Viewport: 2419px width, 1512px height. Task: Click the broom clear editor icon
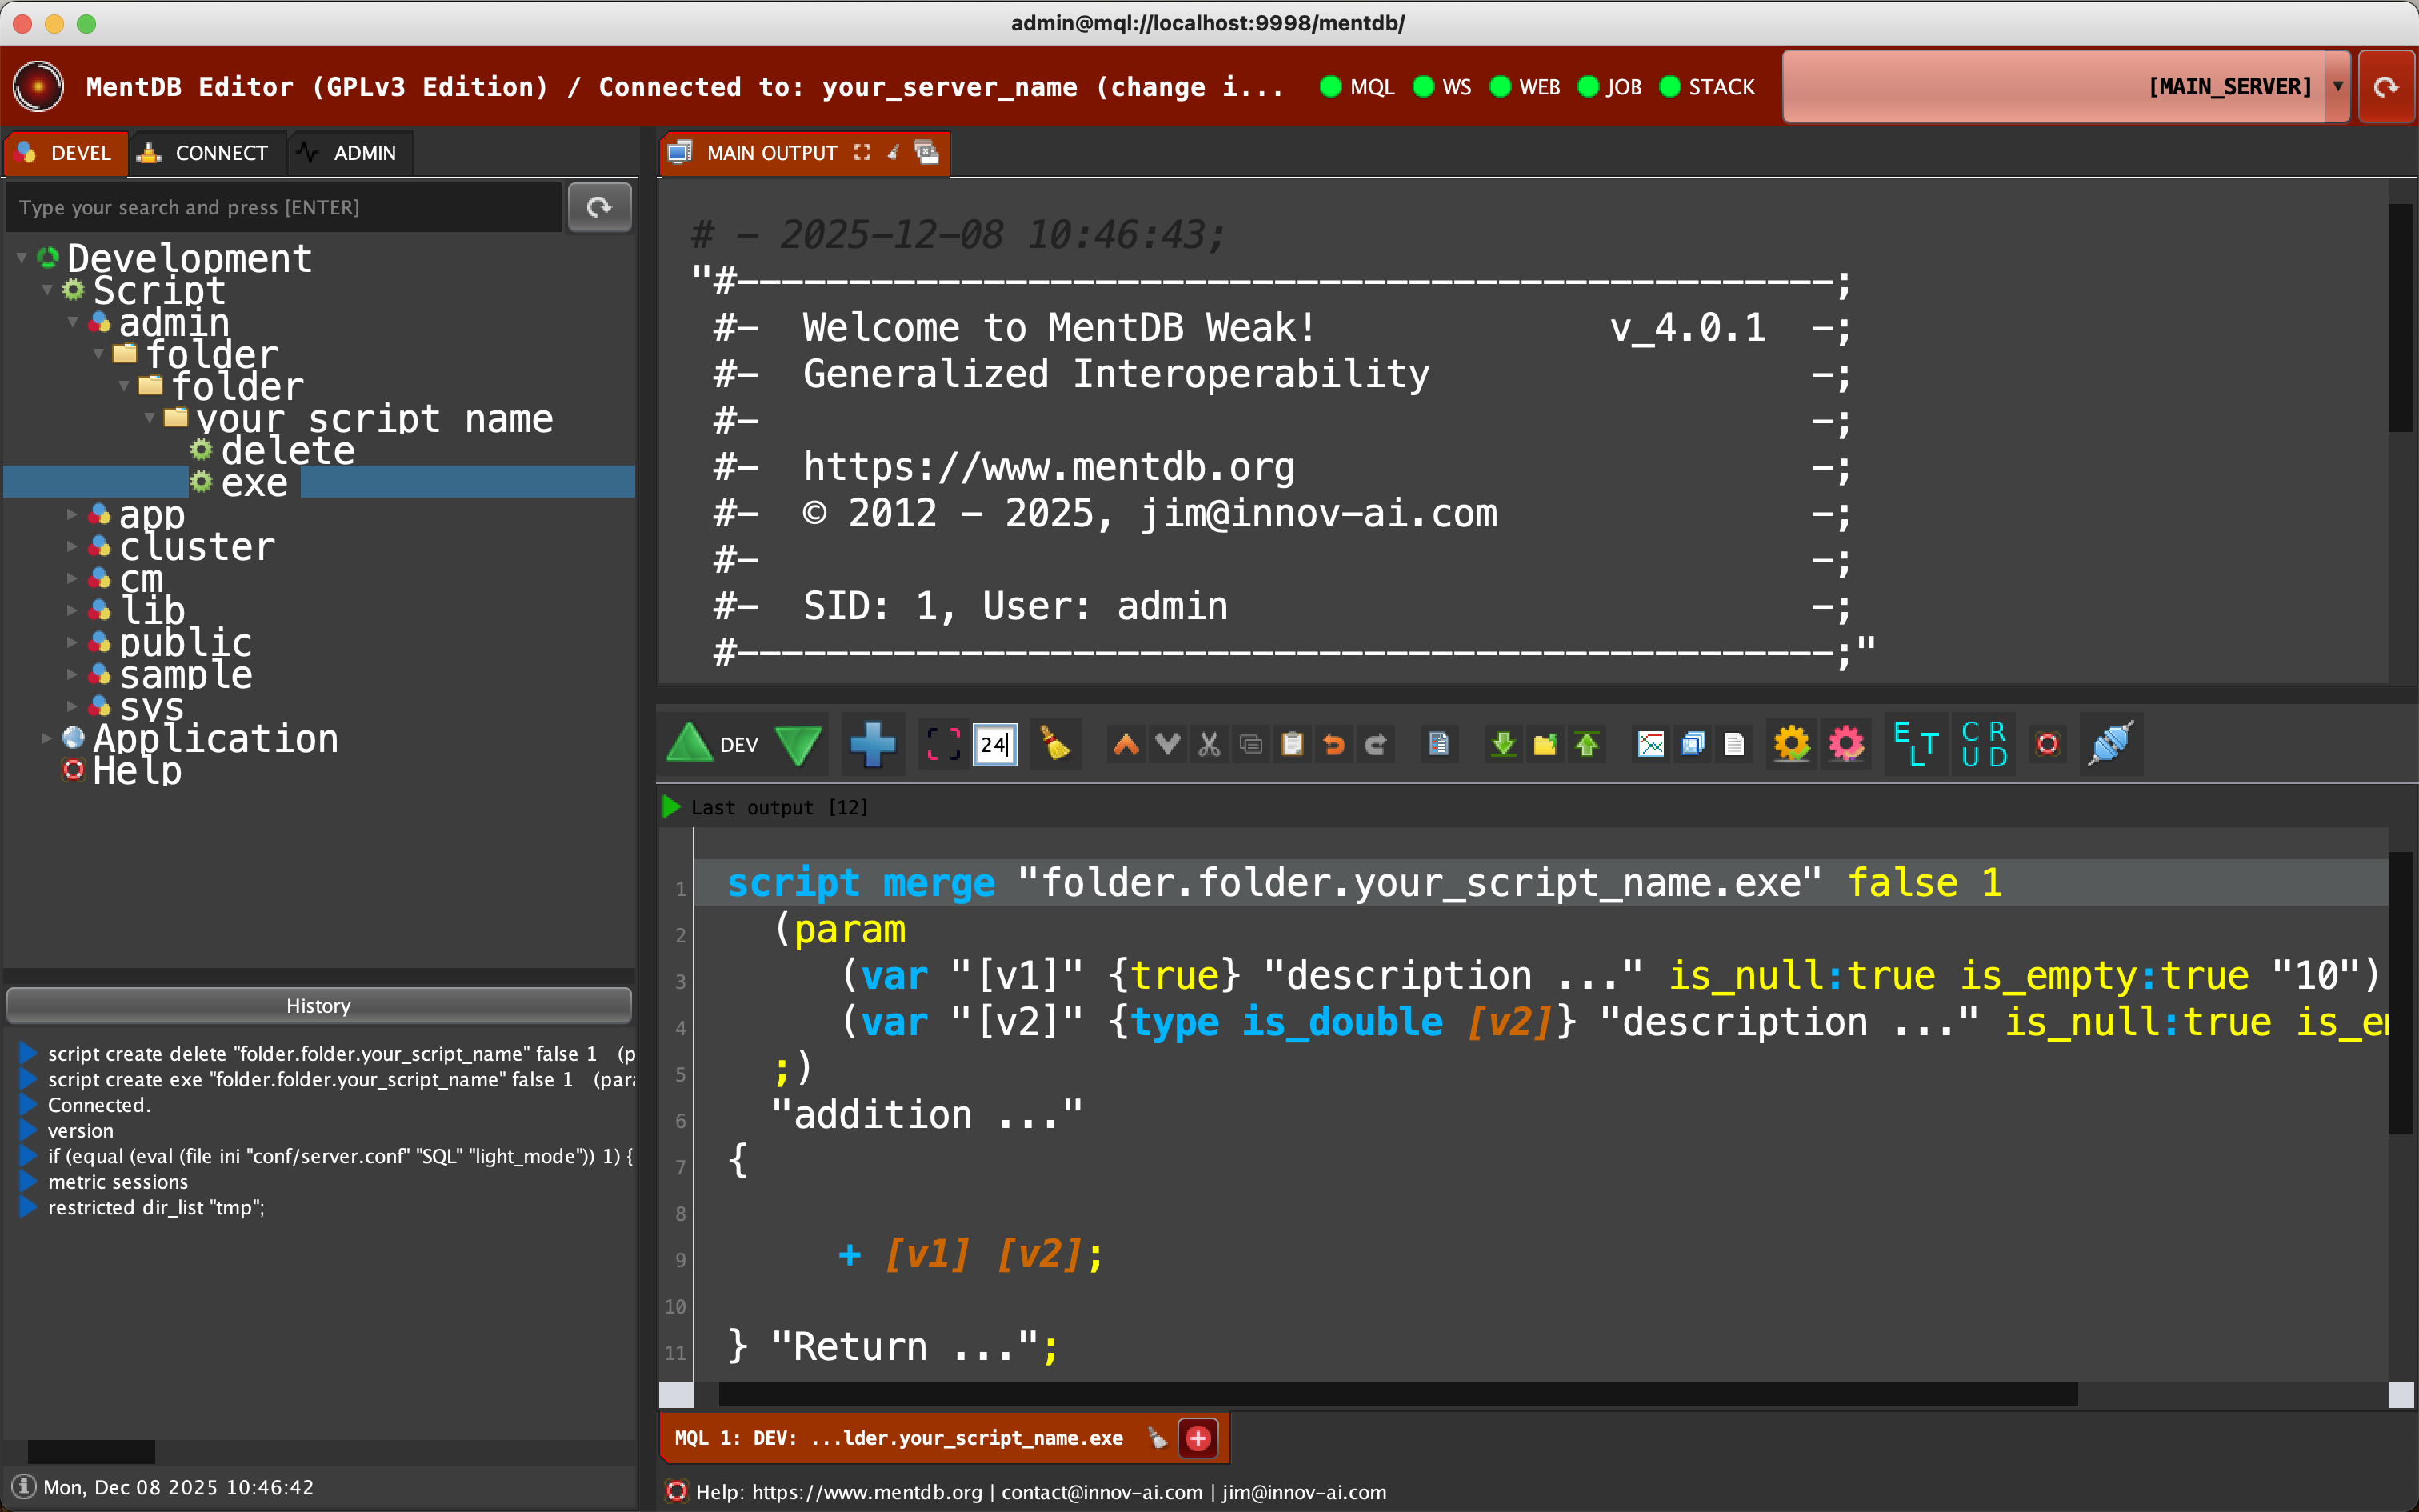pos(1054,745)
